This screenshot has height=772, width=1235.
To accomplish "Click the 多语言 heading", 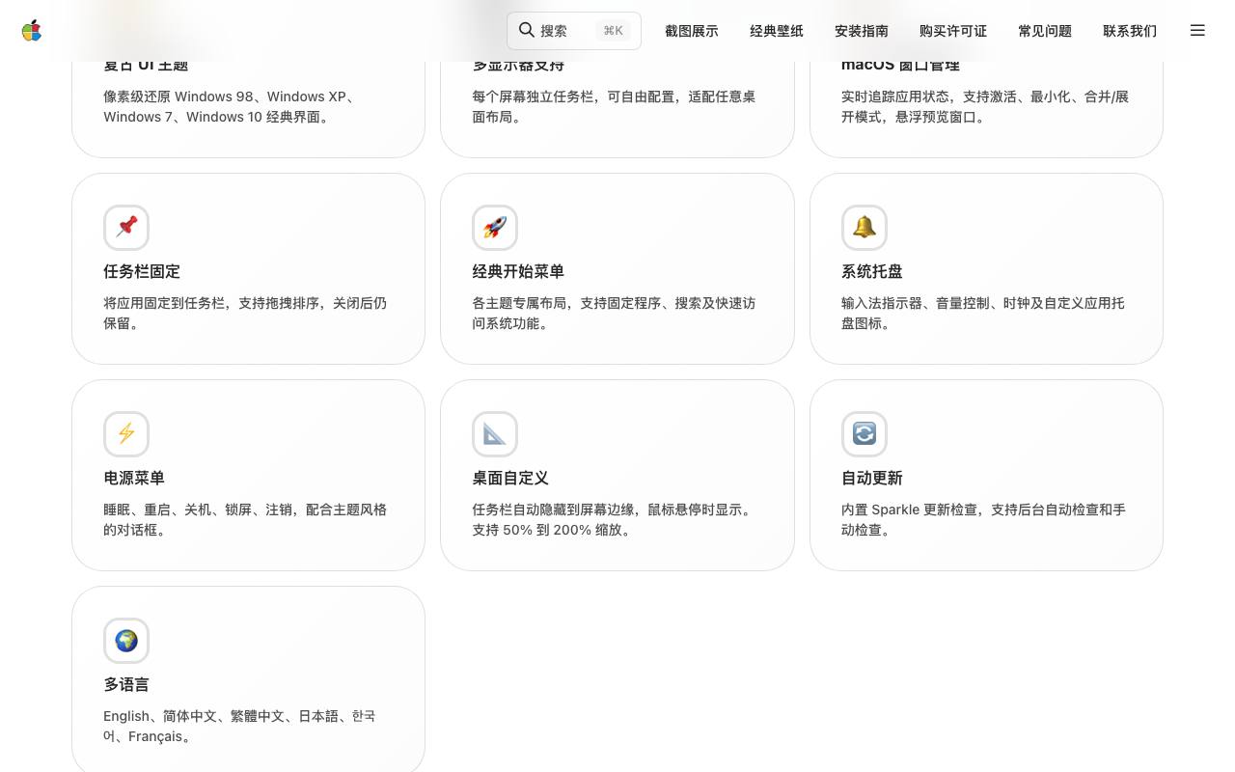I will [x=126, y=685].
